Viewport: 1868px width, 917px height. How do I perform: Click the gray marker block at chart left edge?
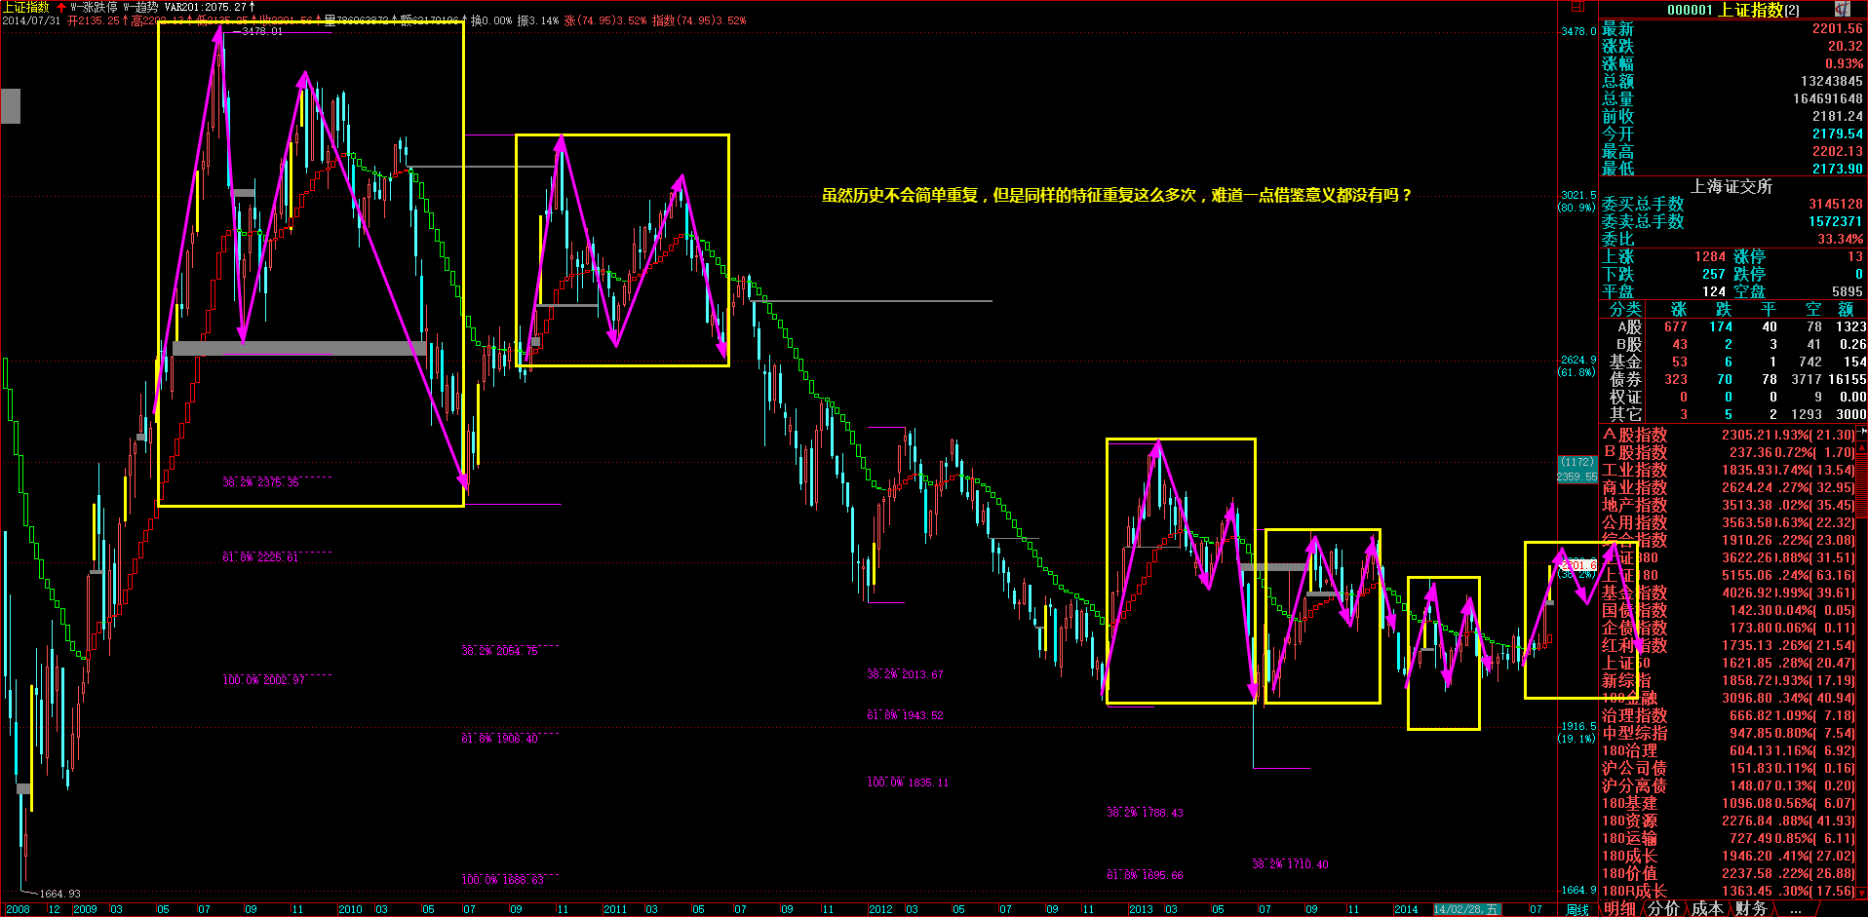(11, 105)
